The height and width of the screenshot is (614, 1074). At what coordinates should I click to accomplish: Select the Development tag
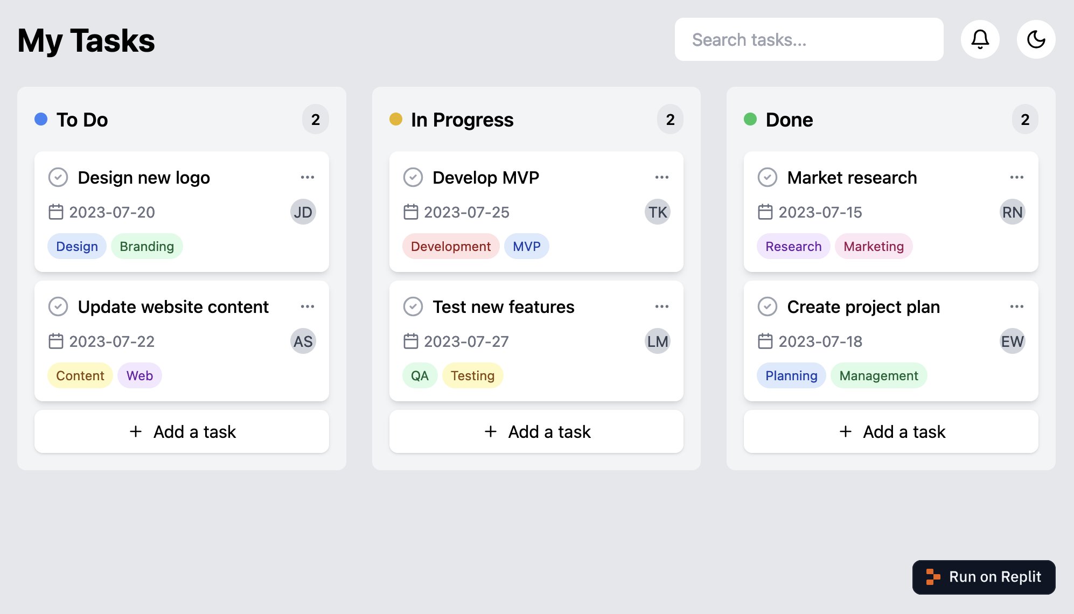tap(450, 246)
